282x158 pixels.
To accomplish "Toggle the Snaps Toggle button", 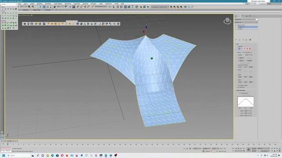I will click(78, 7).
